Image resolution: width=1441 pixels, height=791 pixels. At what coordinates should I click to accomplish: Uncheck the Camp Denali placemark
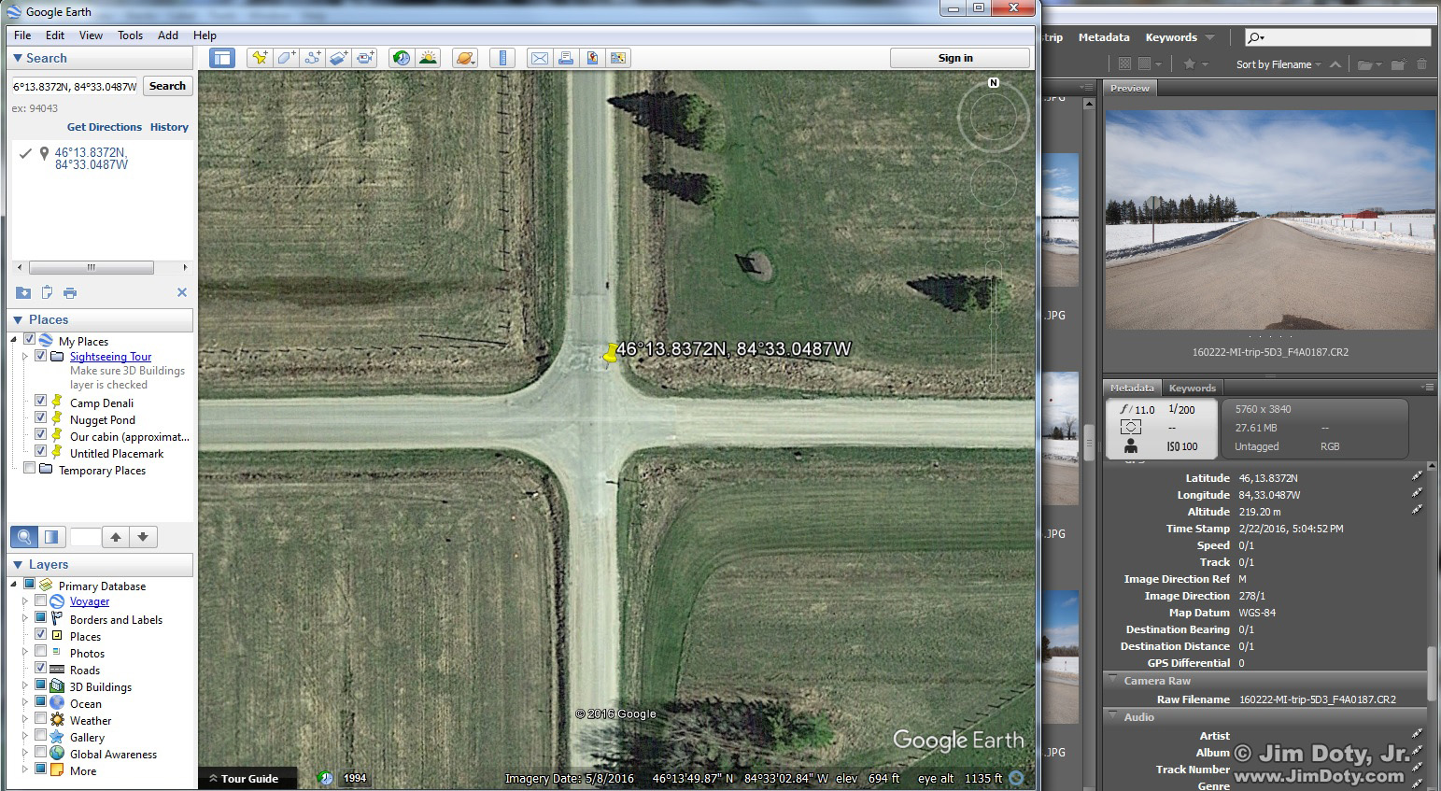[x=41, y=401]
